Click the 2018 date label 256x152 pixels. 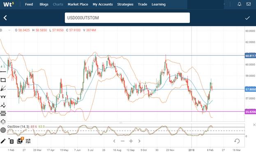point(191,150)
